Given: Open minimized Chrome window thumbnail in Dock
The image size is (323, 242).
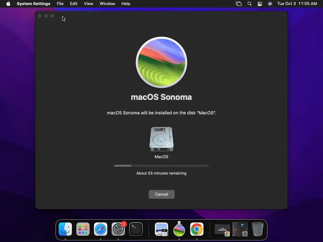Looking at the screenshot, I should point(222,230).
